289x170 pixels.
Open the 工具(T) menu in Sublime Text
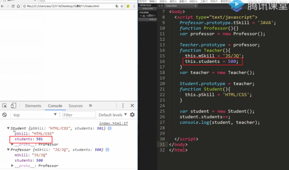204,1
